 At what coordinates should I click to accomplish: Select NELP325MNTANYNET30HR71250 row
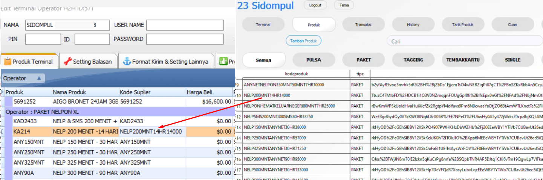click(389, 148)
